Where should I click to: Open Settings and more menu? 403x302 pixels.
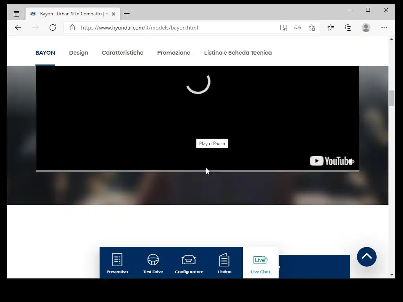pos(384,28)
